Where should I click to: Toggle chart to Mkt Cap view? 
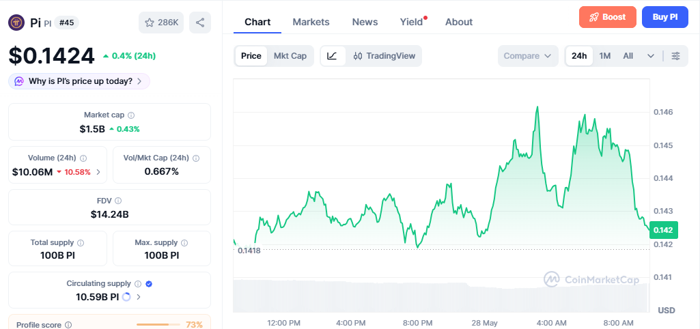(x=290, y=56)
